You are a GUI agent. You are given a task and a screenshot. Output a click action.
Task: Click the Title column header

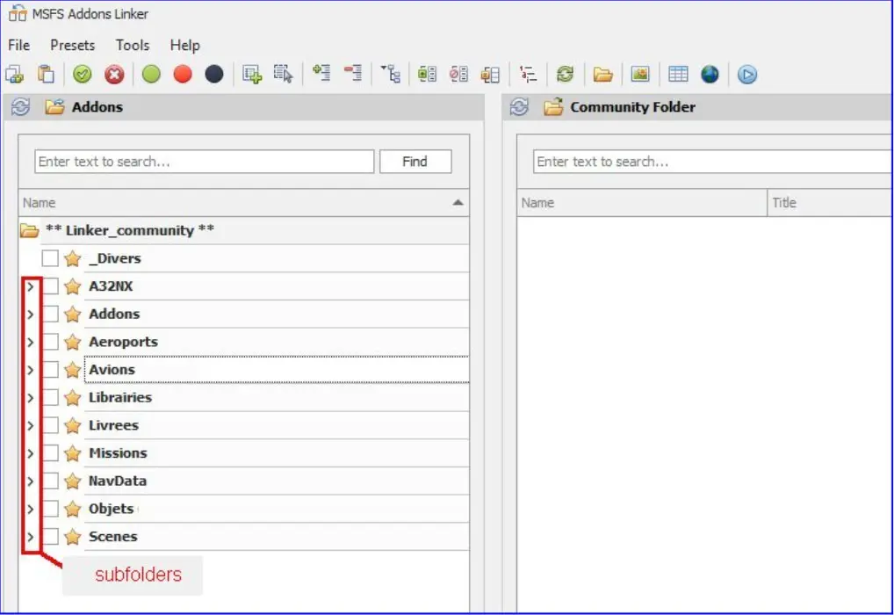pyautogui.click(x=830, y=203)
